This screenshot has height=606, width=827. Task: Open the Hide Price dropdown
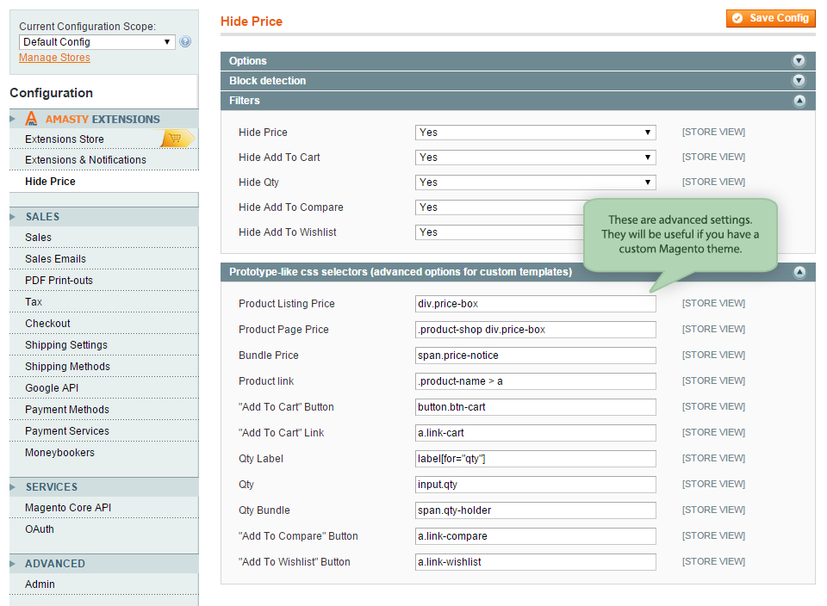535,133
